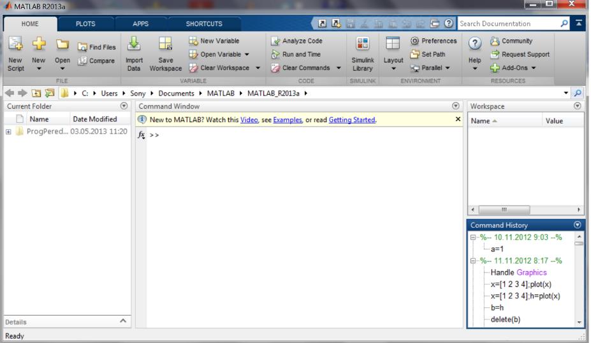
Task: Click the Workspace horizontal scrollbar thumb
Action: tap(504, 209)
